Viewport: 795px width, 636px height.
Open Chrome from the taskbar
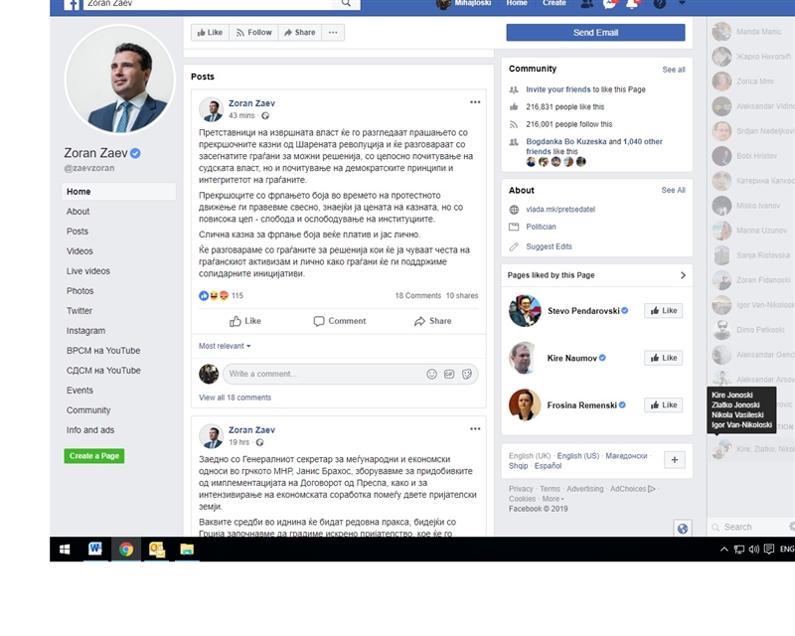click(x=126, y=550)
